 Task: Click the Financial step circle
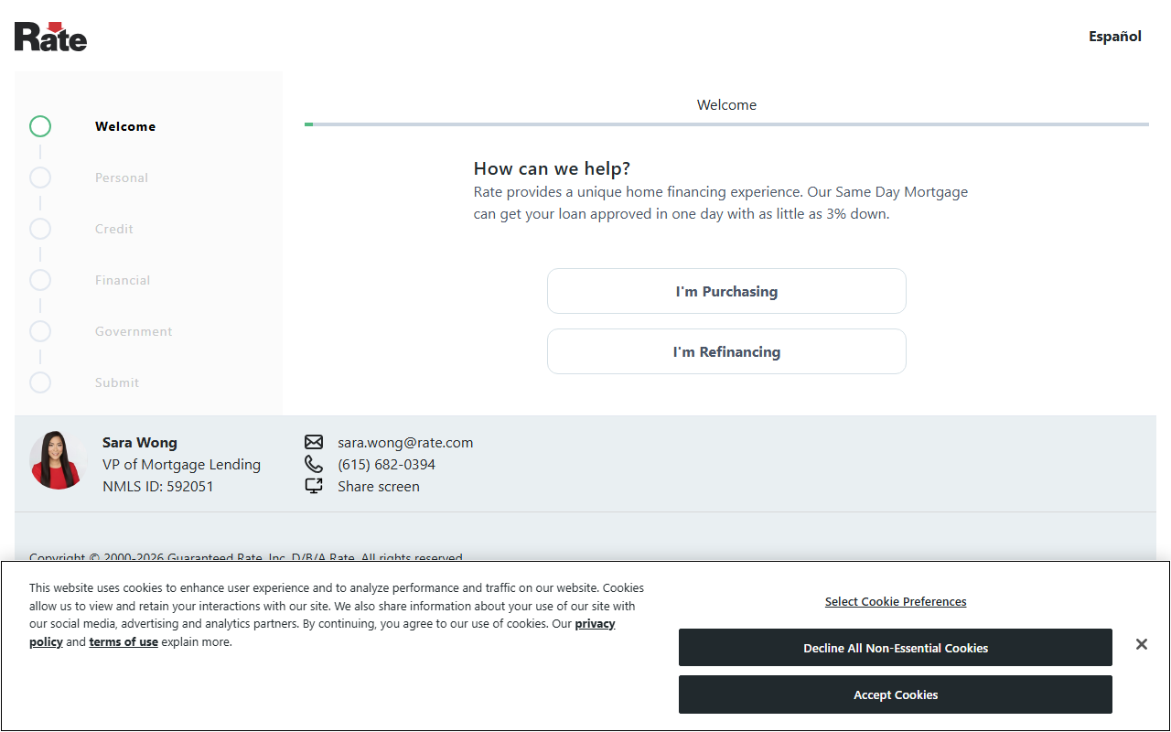pyautogui.click(x=40, y=280)
